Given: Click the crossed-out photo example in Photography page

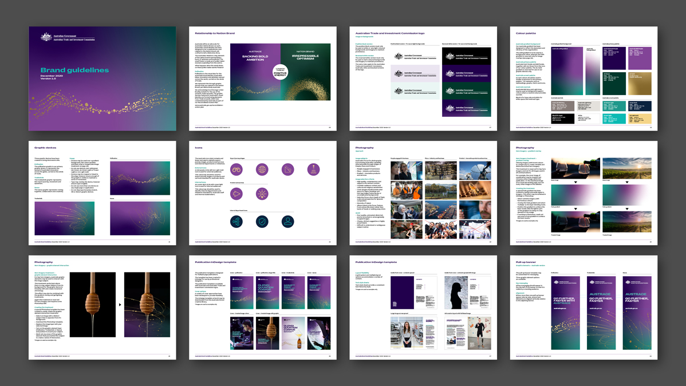Looking at the screenshot, I should coord(475,229).
